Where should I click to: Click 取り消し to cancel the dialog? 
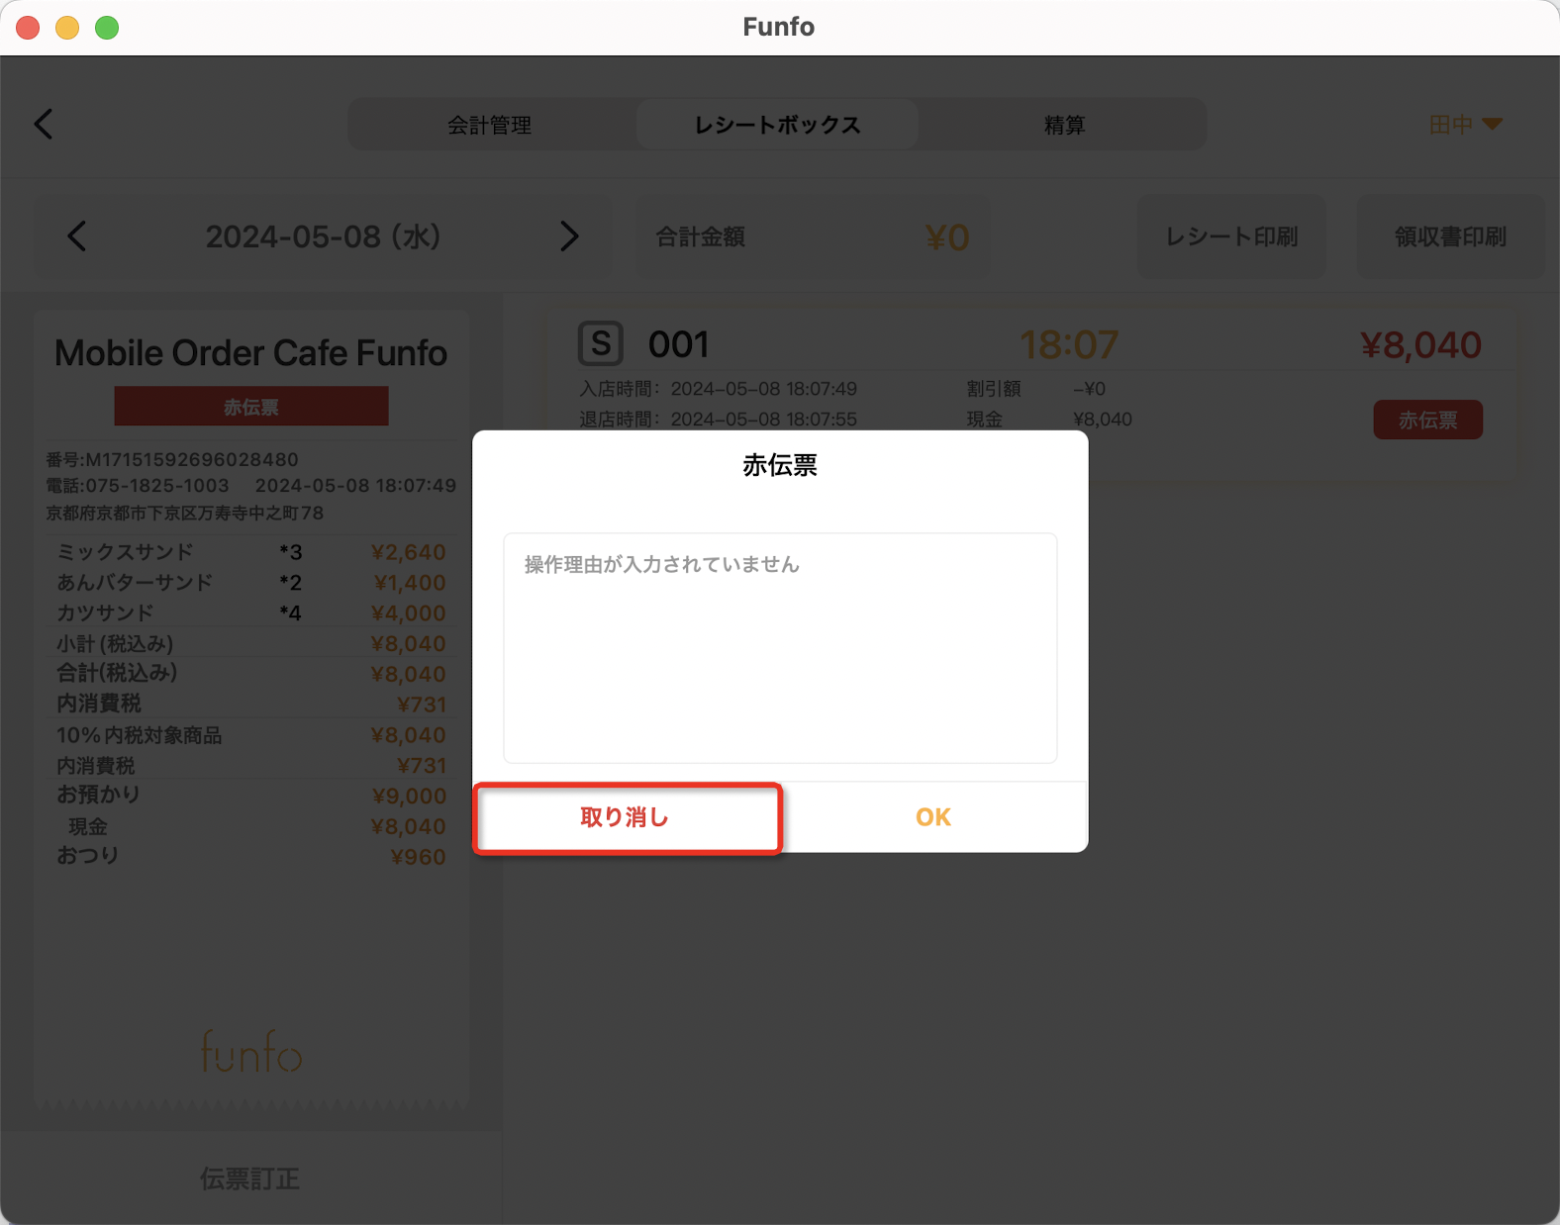click(627, 817)
